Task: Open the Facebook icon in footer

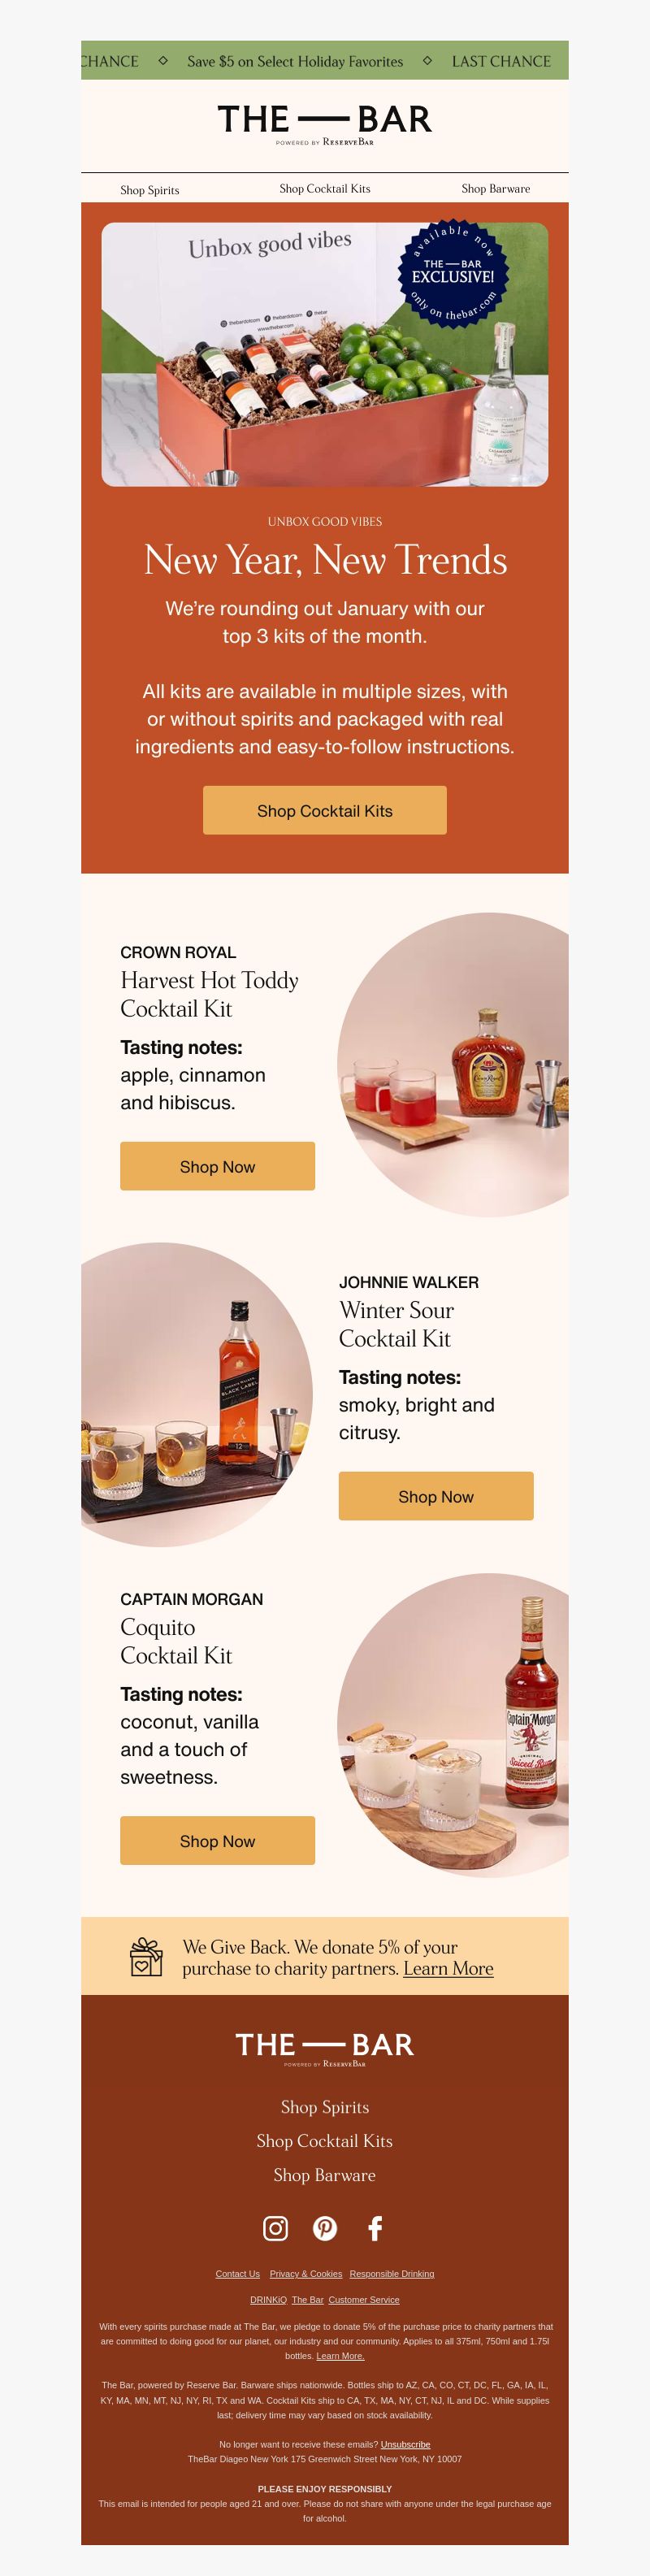Action: pos(375,2228)
